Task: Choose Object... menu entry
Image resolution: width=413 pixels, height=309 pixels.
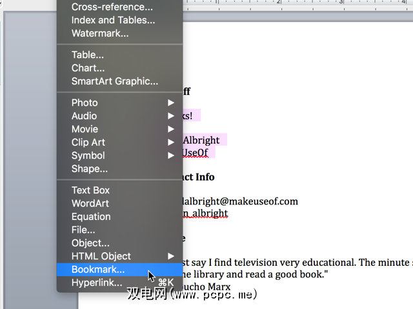Action: [120, 243]
